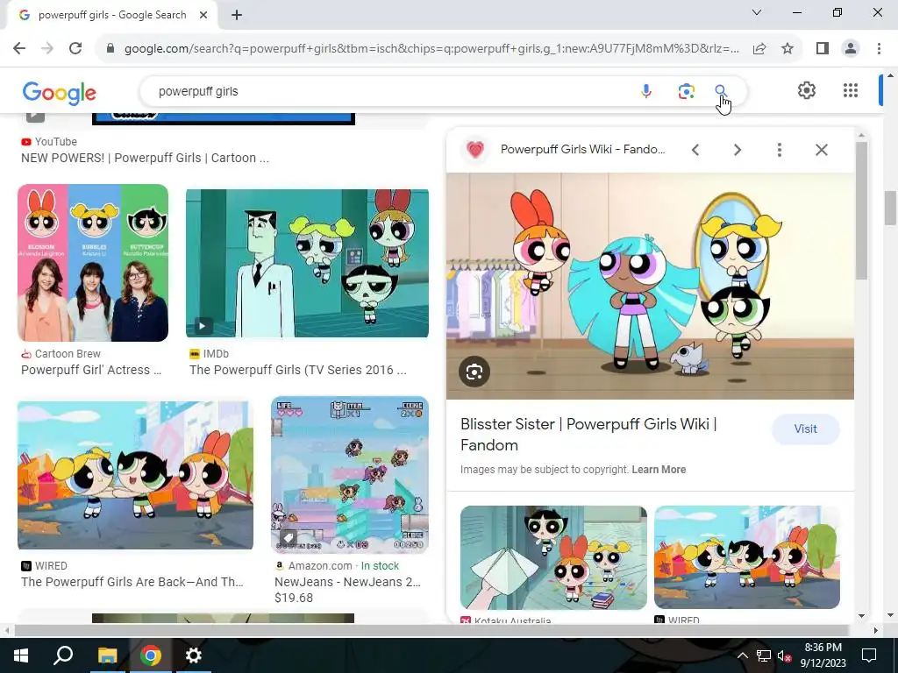Screen dimensions: 898x673
Task: Open Powerpuff Girls Wiki - Fandom header link
Action: pyautogui.click(x=582, y=149)
